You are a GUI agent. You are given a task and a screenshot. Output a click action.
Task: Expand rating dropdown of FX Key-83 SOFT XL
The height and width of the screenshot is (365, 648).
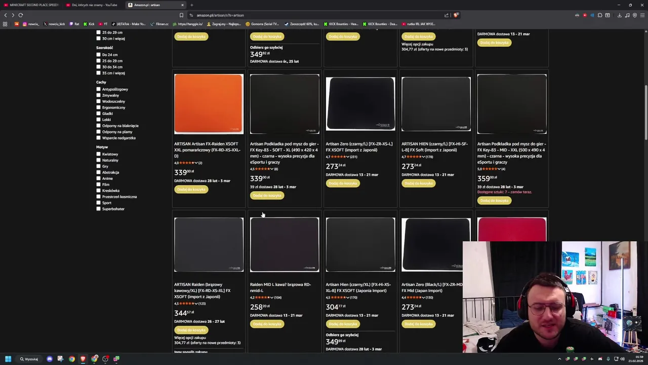[272, 169]
